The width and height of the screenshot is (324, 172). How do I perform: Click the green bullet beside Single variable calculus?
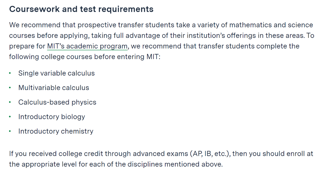point(10,73)
